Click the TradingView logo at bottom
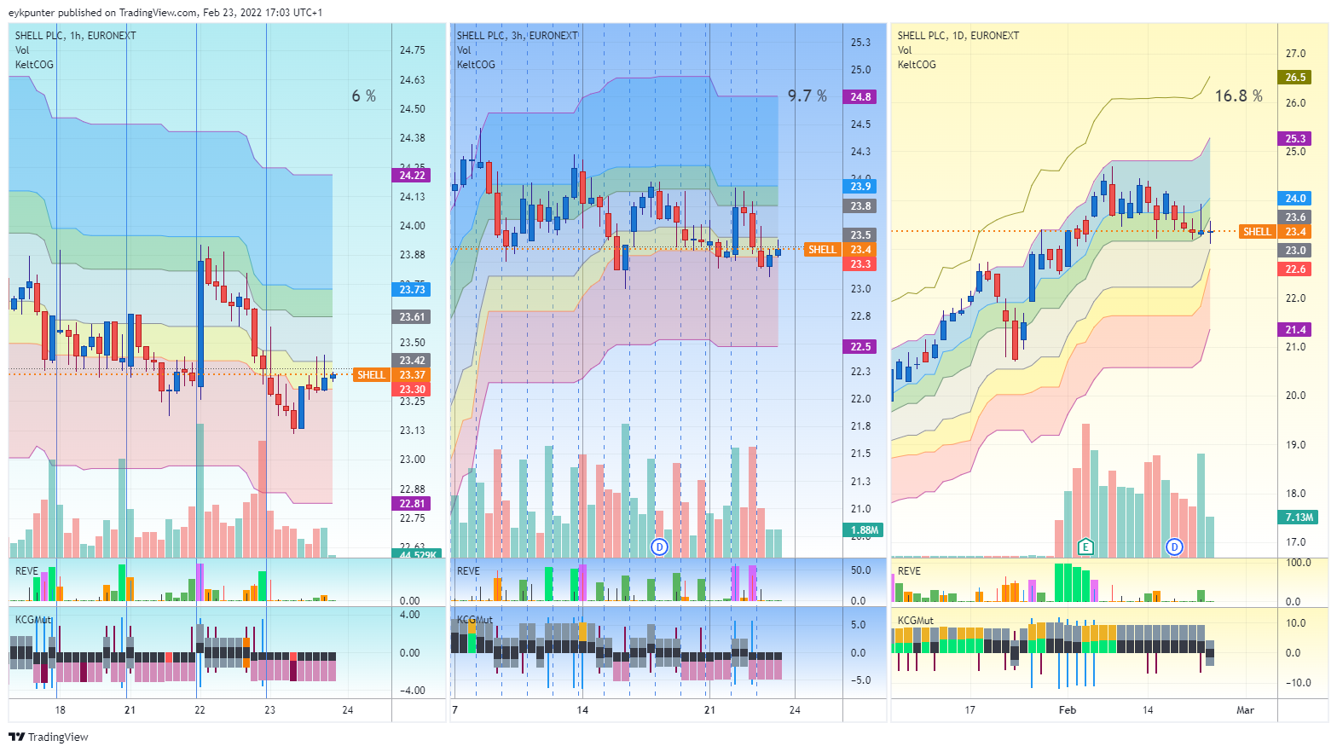 click(49, 737)
